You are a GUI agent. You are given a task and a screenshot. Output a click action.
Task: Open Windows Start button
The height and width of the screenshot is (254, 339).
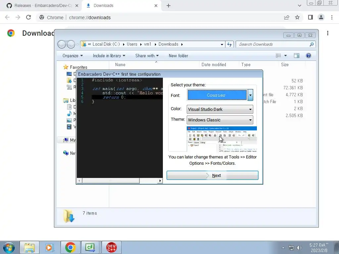pyautogui.click(x=9, y=247)
